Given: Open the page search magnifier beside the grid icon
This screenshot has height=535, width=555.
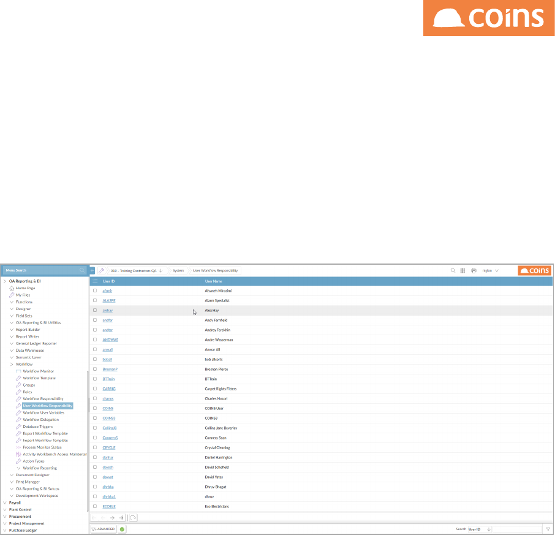Looking at the screenshot, I should [453, 270].
